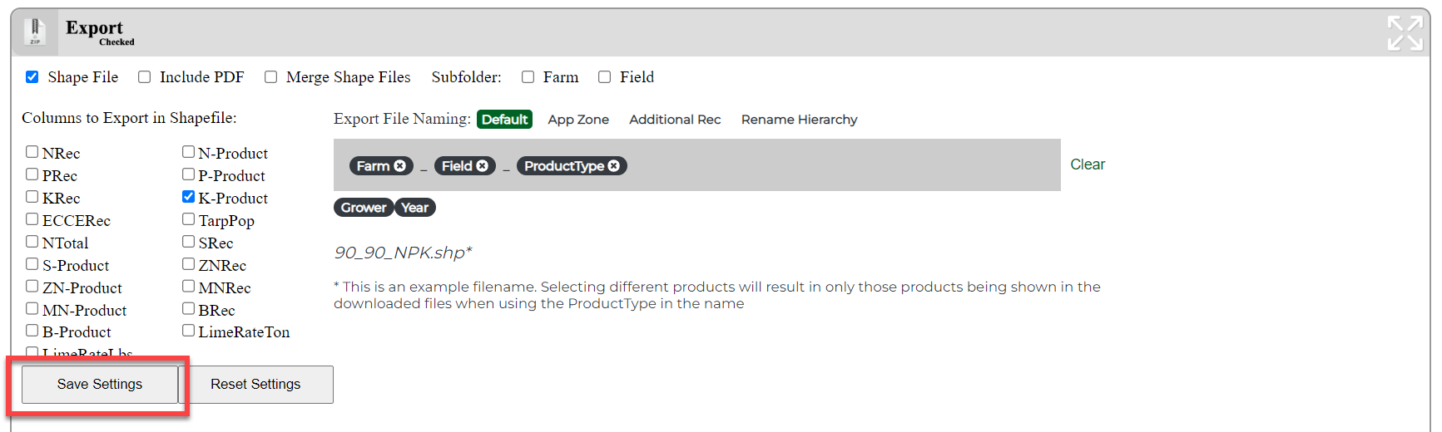Check the Farm subfolder option
The width and height of the screenshot is (1442, 432).
[x=528, y=77]
